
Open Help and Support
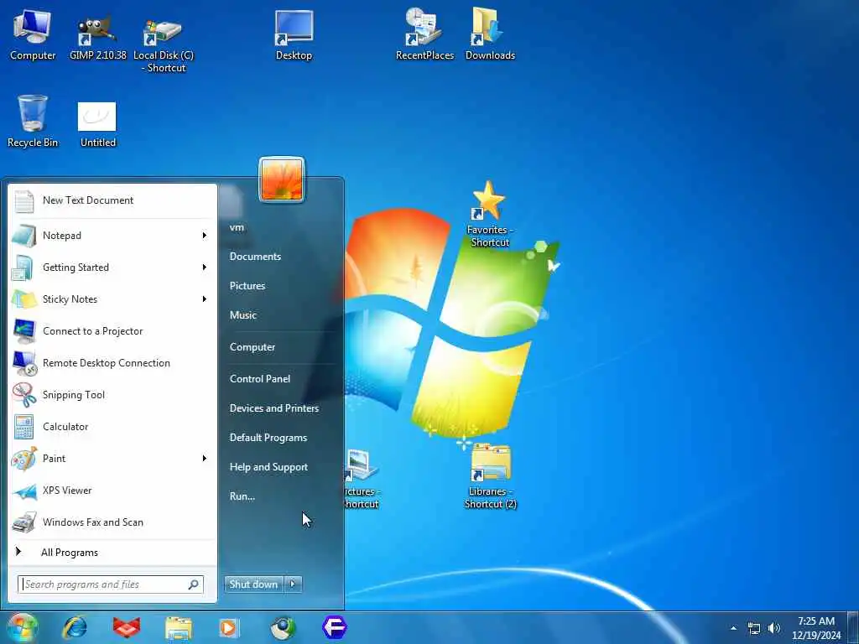(x=268, y=467)
